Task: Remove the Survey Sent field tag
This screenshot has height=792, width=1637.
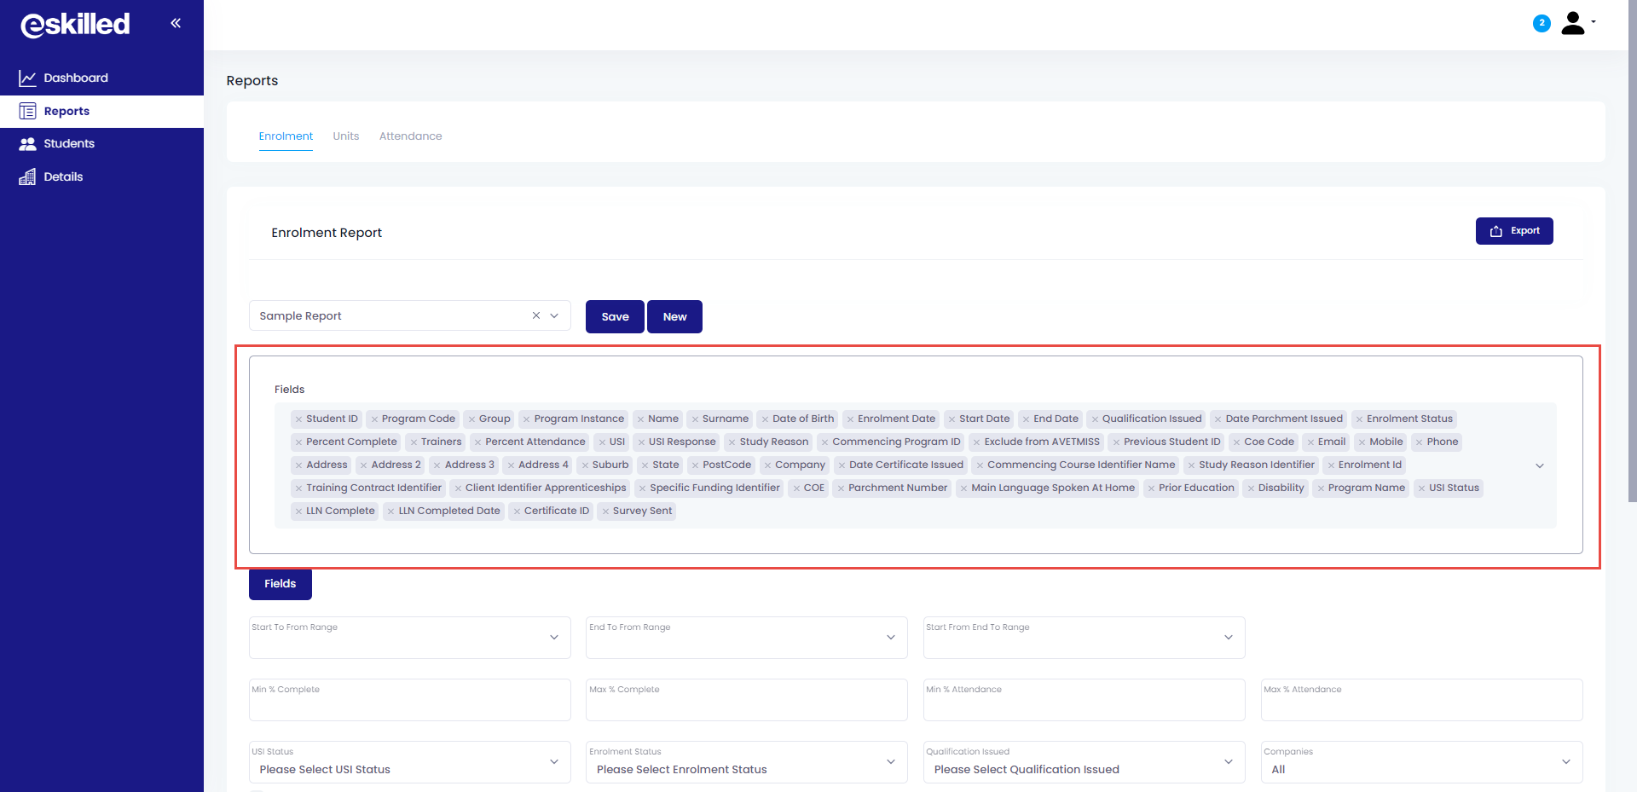Action: (604, 512)
